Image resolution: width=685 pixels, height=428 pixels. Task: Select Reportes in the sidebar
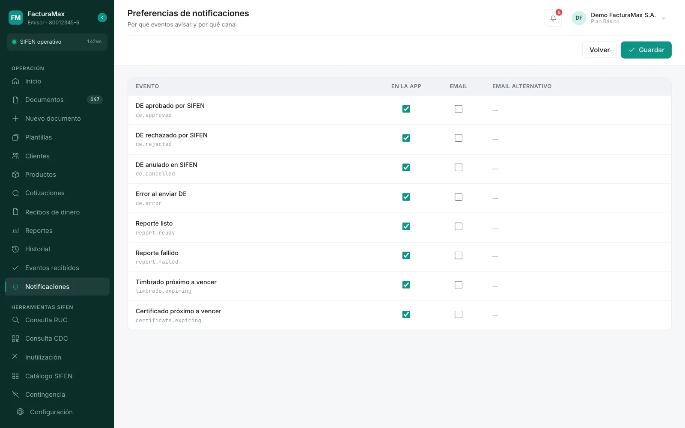(57, 231)
